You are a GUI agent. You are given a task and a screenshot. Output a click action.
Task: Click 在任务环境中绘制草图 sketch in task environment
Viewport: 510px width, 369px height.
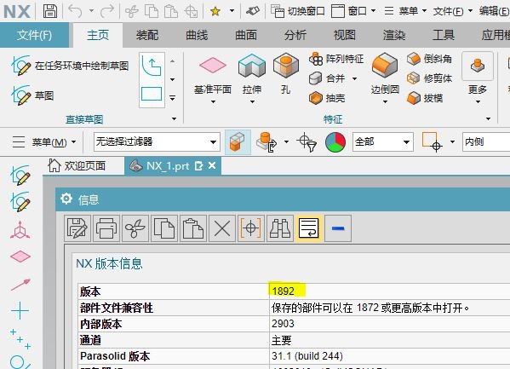click(x=70, y=66)
